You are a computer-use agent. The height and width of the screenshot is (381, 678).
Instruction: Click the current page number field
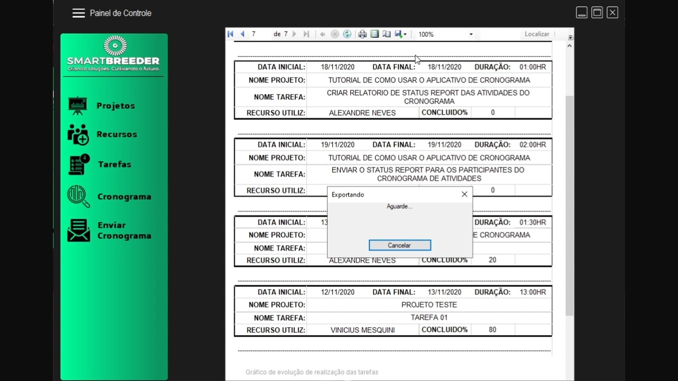coord(259,34)
